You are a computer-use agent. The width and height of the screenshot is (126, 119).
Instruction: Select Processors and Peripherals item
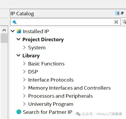(60, 96)
